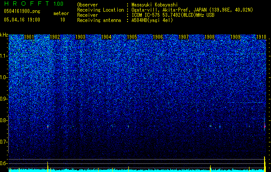Click the meteor echo just before 1902

(48, 126)
